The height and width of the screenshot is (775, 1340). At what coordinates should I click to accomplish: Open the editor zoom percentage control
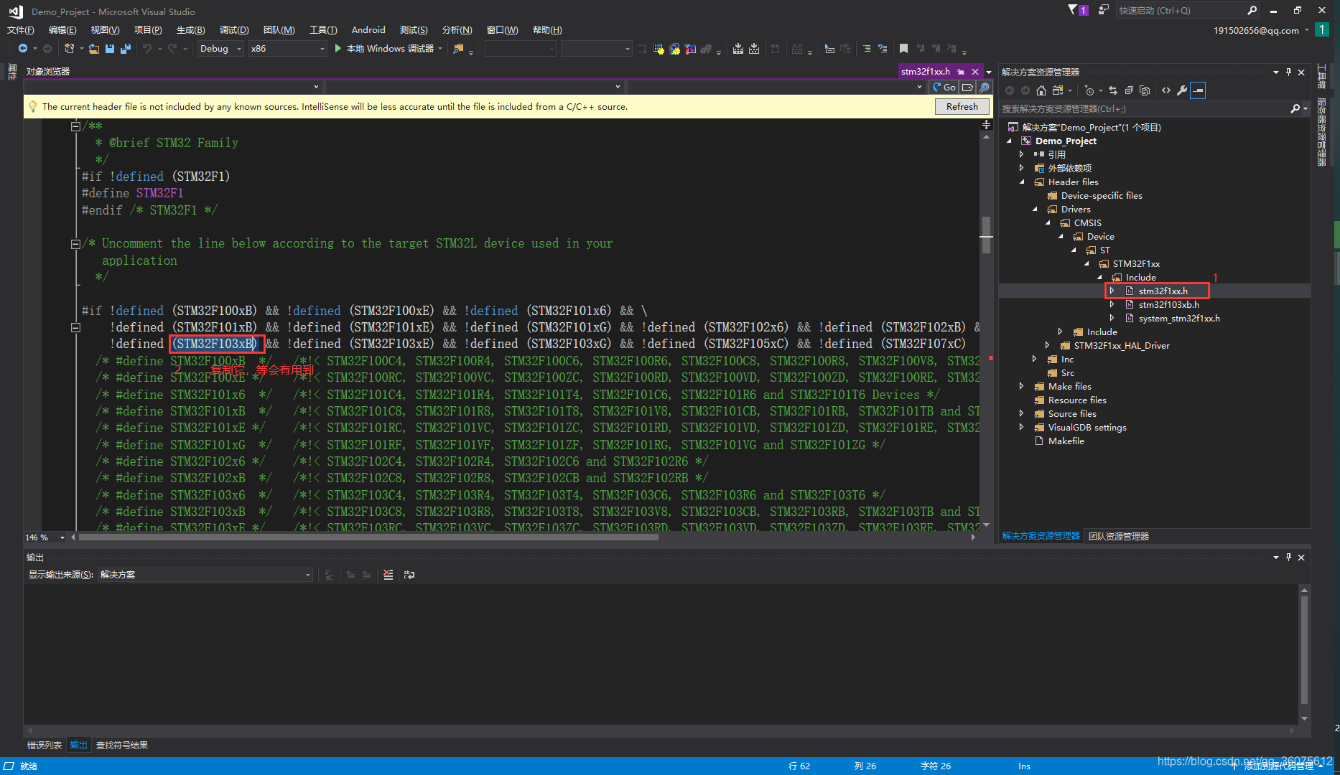43,537
